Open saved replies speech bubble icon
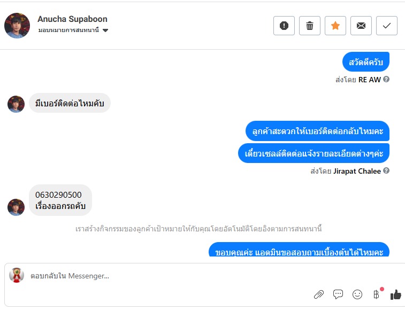The height and width of the screenshot is (311, 405). pos(338,294)
